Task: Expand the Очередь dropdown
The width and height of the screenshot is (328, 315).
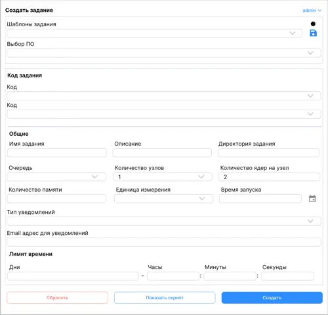Action: click(x=56, y=177)
